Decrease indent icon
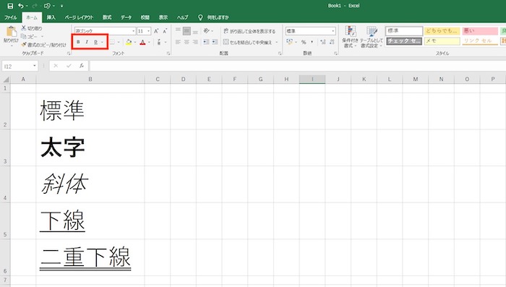Screen dimensions: 506x287 point(206,42)
